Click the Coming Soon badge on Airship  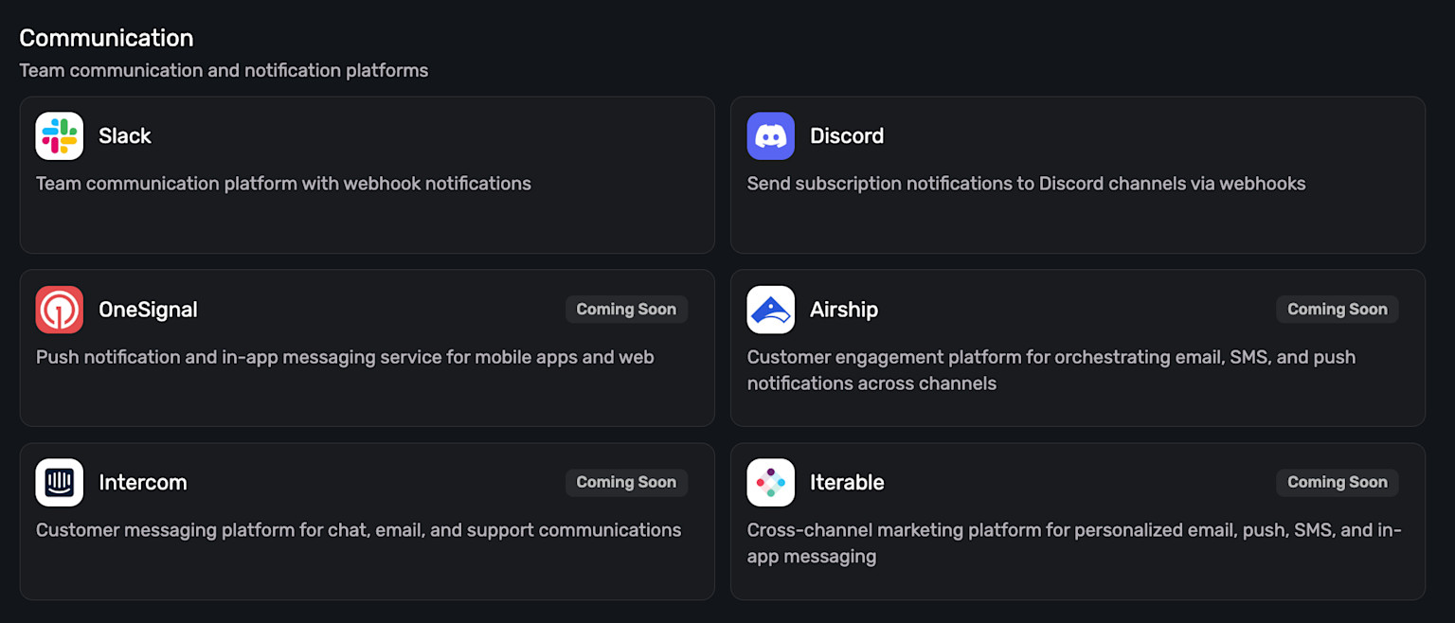coord(1338,310)
